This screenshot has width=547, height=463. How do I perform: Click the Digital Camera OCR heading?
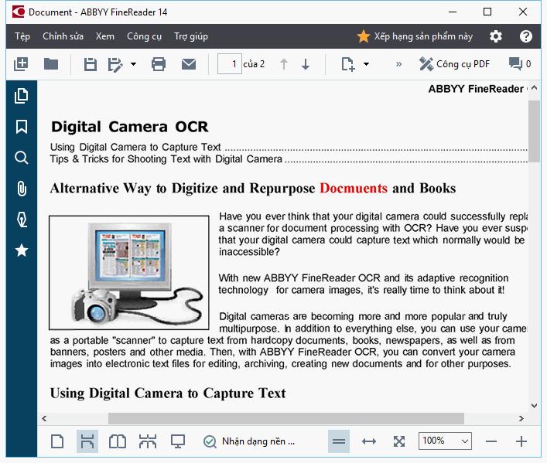click(x=129, y=127)
